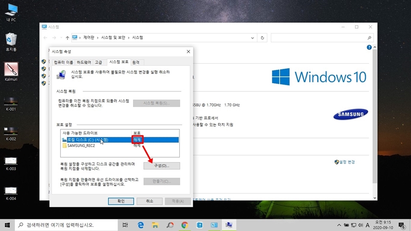This screenshot has height=231, width=411.
Task: Open the network tray icon
Action: tap(353, 225)
